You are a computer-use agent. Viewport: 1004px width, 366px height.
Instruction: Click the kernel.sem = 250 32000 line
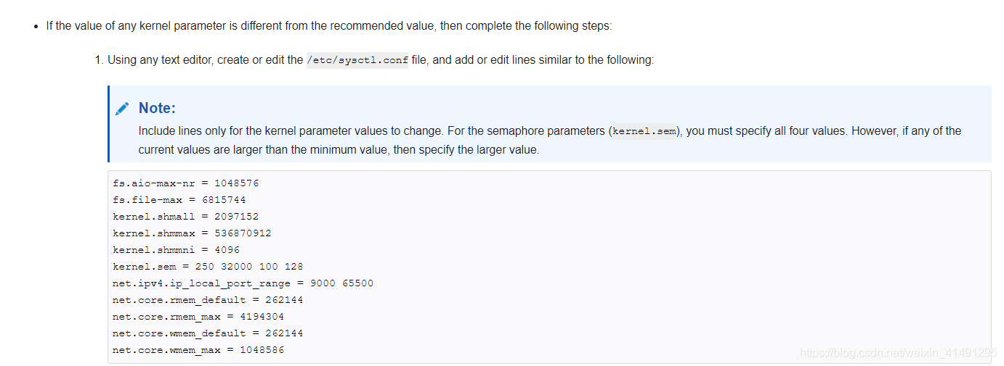coord(208,267)
